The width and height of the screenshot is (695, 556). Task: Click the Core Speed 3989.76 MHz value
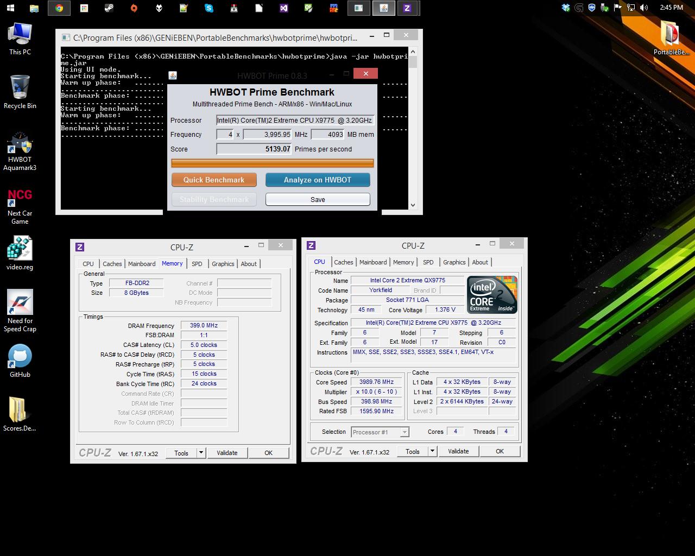click(376, 382)
